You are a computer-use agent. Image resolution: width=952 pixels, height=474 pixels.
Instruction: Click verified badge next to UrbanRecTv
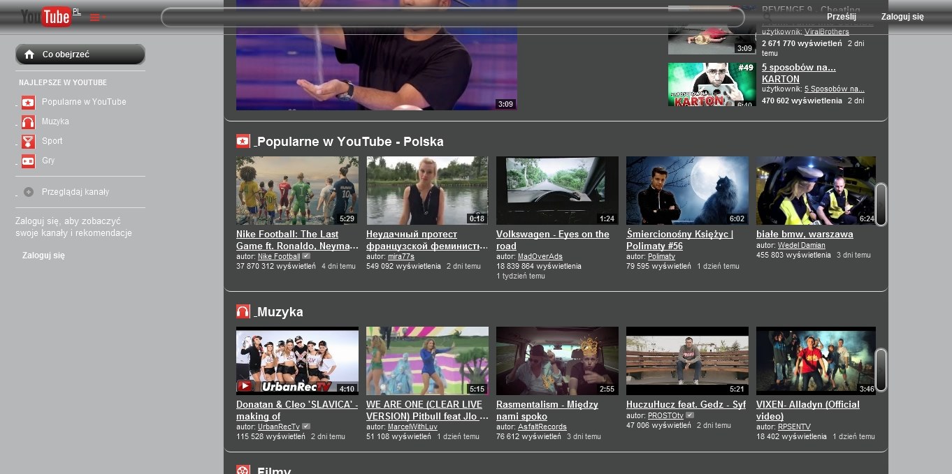(306, 427)
